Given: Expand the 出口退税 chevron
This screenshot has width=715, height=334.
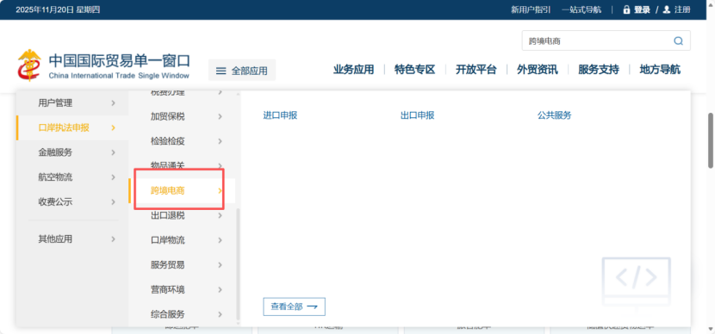Looking at the screenshot, I should [220, 215].
